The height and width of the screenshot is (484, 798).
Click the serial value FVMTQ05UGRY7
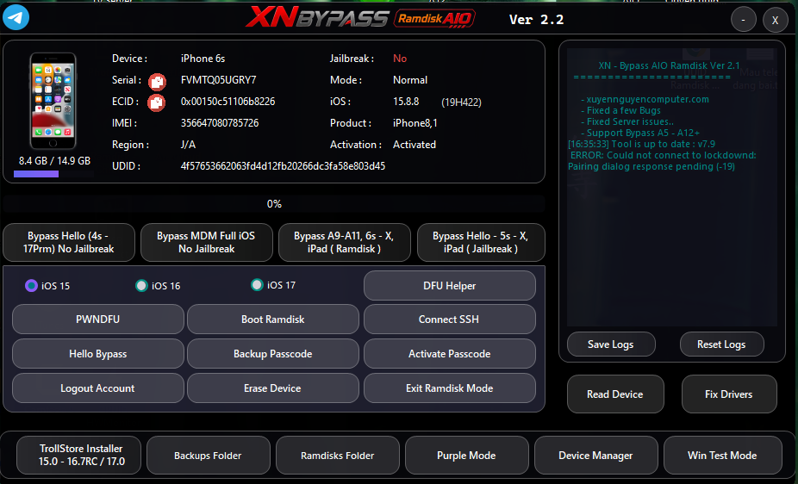click(x=218, y=80)
